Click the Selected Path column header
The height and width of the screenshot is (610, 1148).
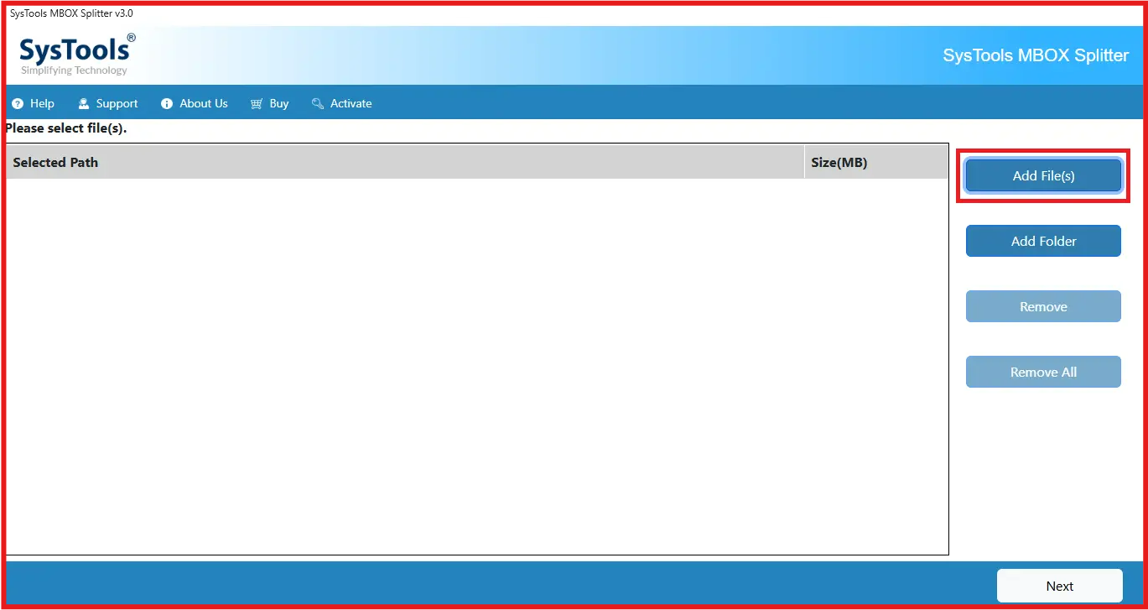coord(405,162)
